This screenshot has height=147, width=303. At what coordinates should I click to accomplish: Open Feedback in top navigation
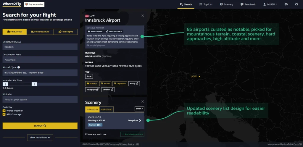(x=248, y=4)
